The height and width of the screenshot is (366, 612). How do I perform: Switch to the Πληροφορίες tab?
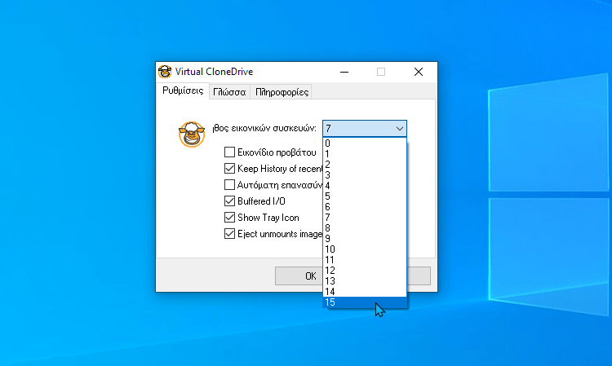coord(282,92)
